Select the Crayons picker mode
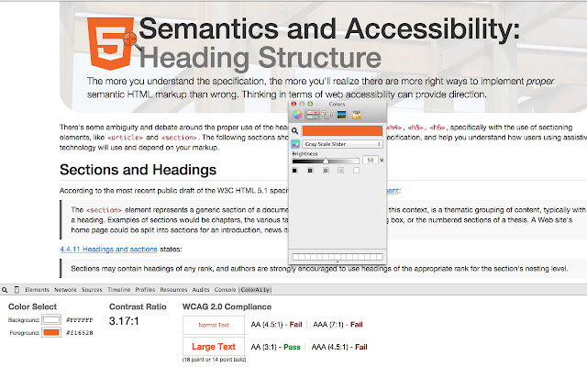The image size is (587, 367). [357, 115]
